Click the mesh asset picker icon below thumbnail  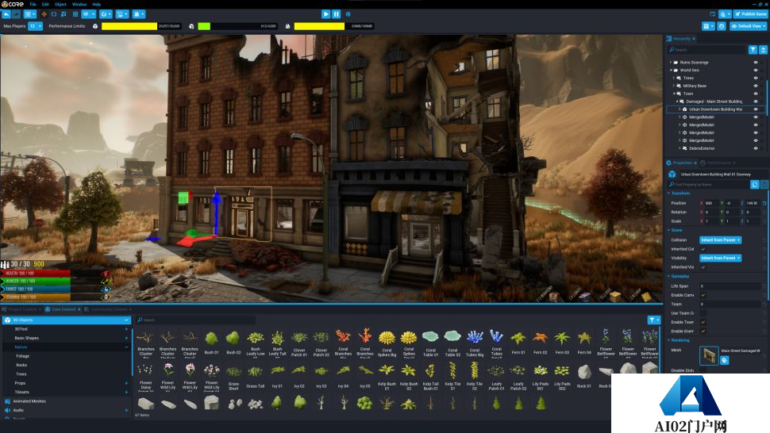tap(724, 360)
